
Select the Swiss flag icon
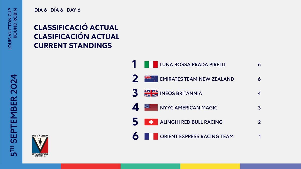pos(151,122)
